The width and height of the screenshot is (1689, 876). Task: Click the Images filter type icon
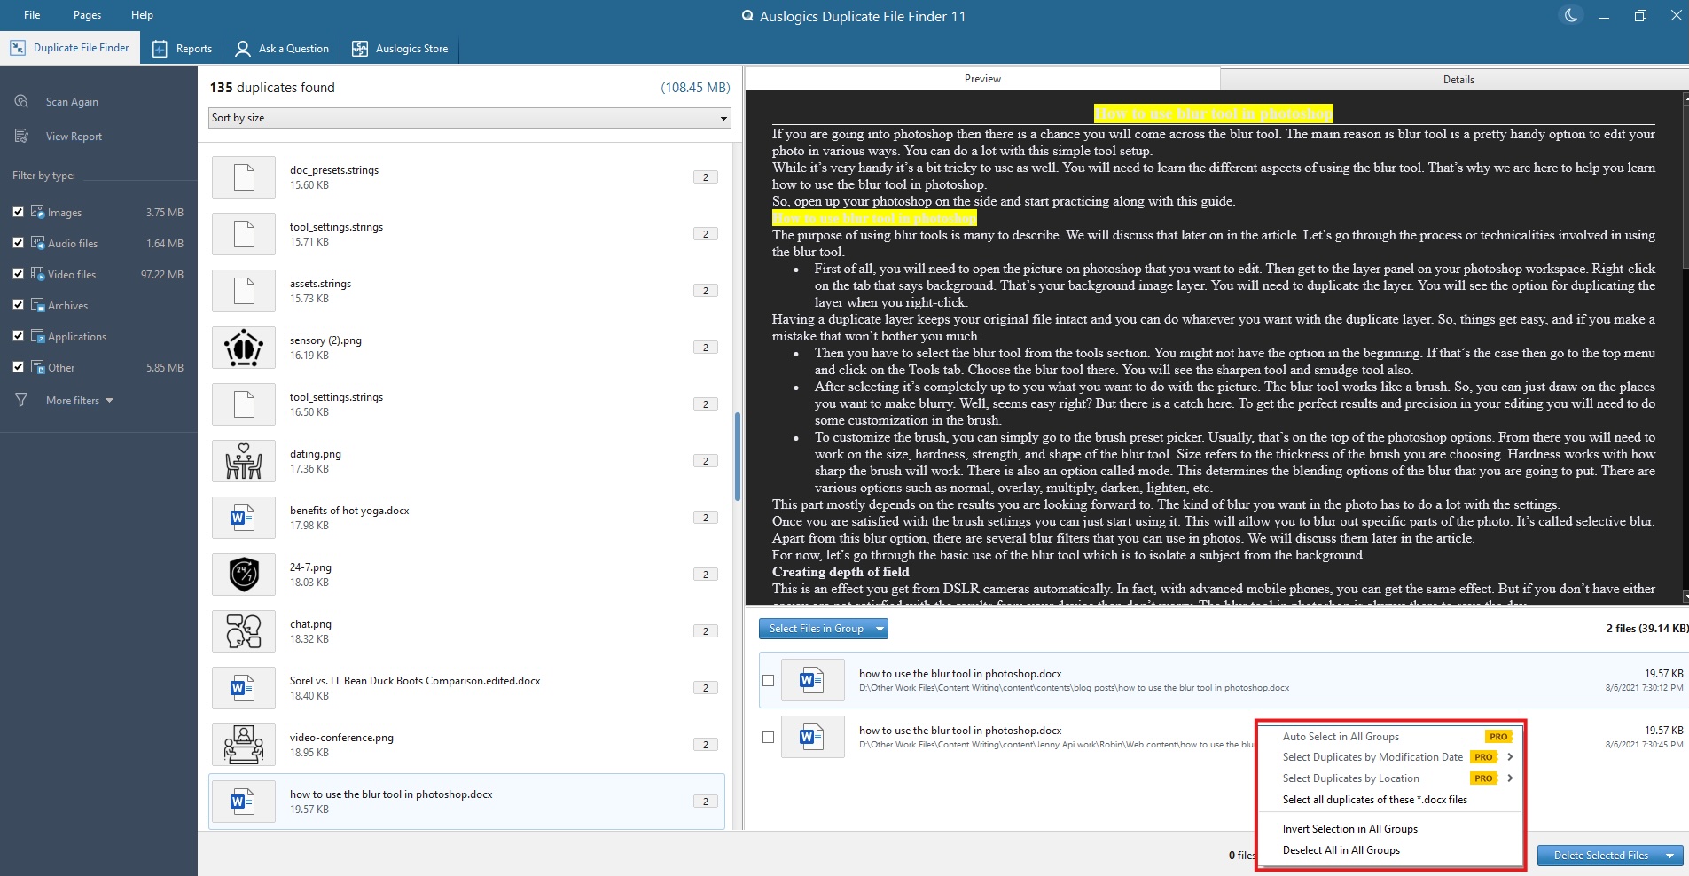click(x=37, y=212)
